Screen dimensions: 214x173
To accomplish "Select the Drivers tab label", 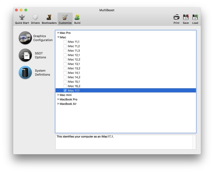I will coord(35,23).
